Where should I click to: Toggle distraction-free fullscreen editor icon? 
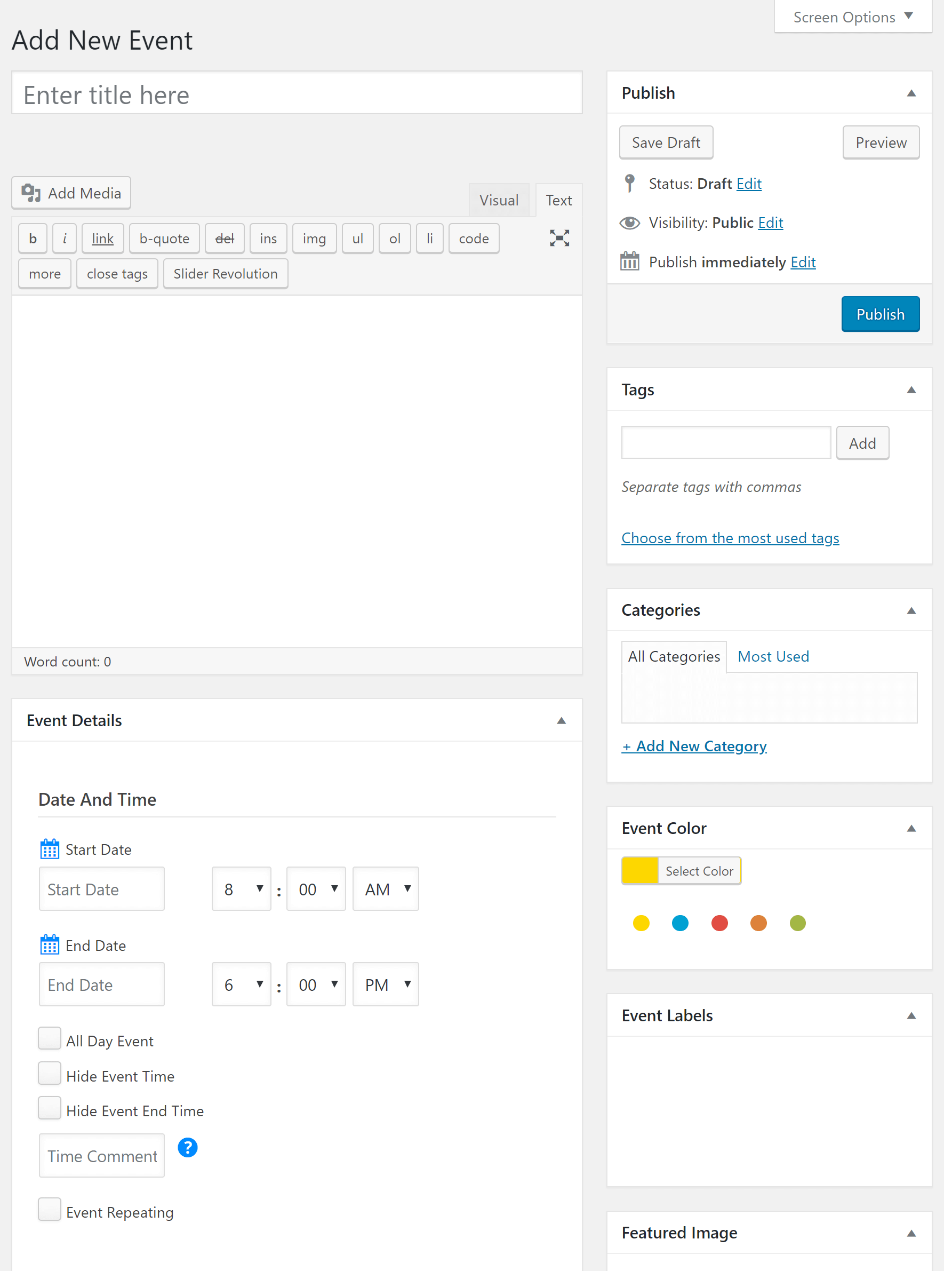point(559,239)
